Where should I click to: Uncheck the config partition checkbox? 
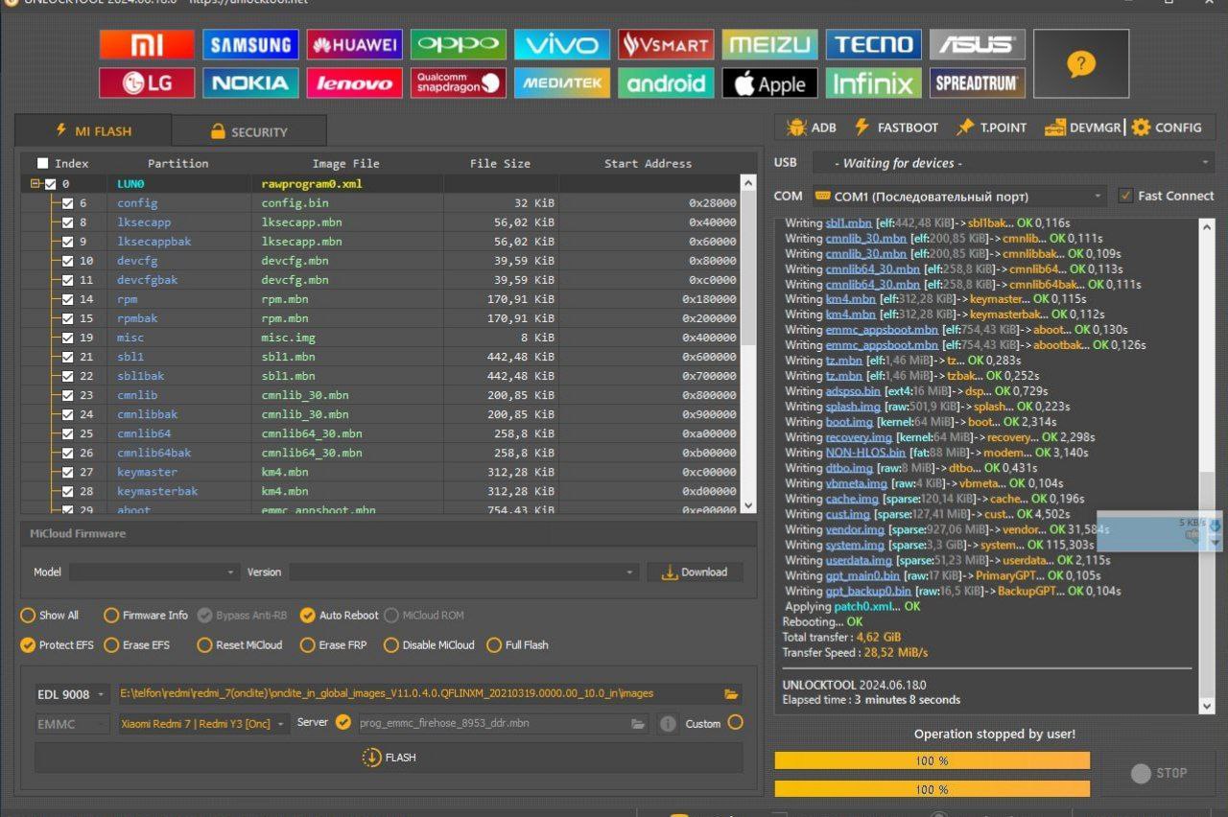(x=67, y=203)
